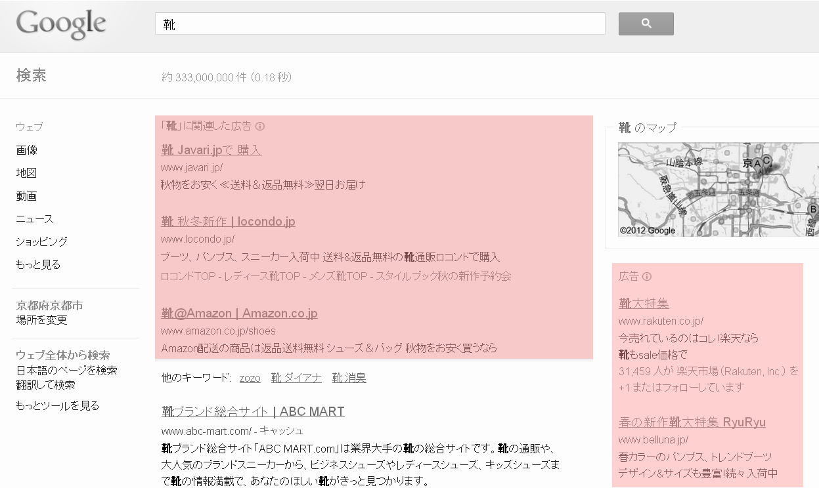819x488 pixels.
Task: Click the www.amazon.co.jp/shoes URL text
Action: [218, 331]
